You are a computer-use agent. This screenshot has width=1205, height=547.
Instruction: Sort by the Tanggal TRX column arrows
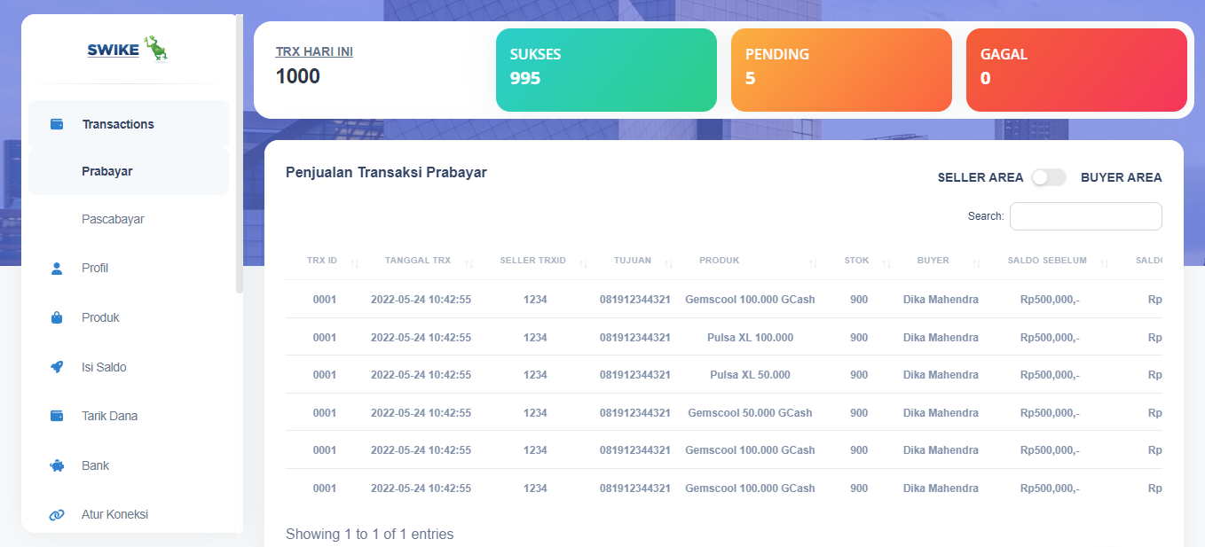[469, 262]
